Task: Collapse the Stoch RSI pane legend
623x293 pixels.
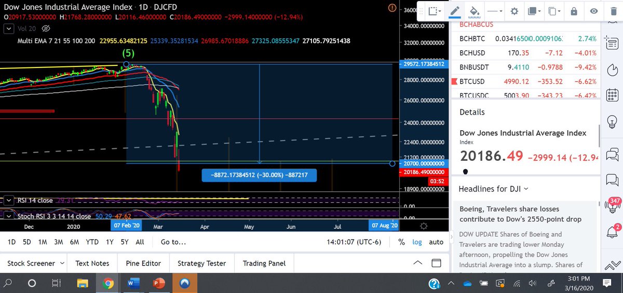Action: [8, 216]
